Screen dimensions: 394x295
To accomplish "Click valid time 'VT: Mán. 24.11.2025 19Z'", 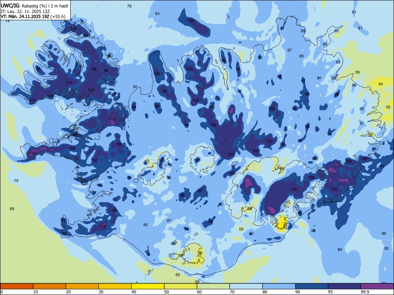I will tap(25, 17).
